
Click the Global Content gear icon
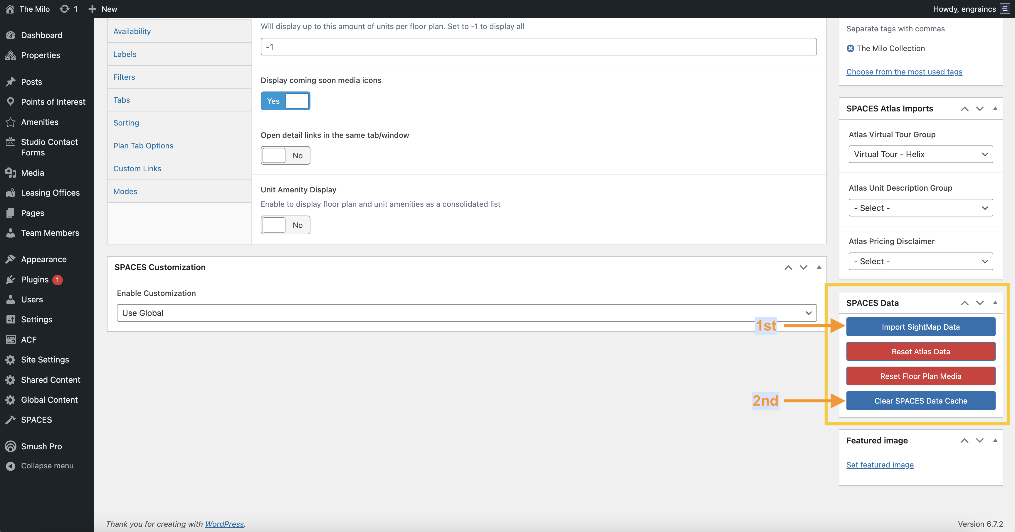pos(11,400)
